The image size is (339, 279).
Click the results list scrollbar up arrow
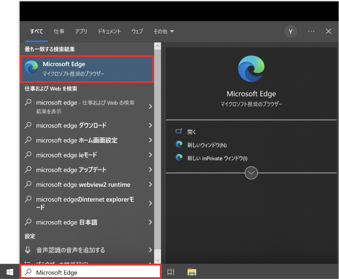point(158,46)
